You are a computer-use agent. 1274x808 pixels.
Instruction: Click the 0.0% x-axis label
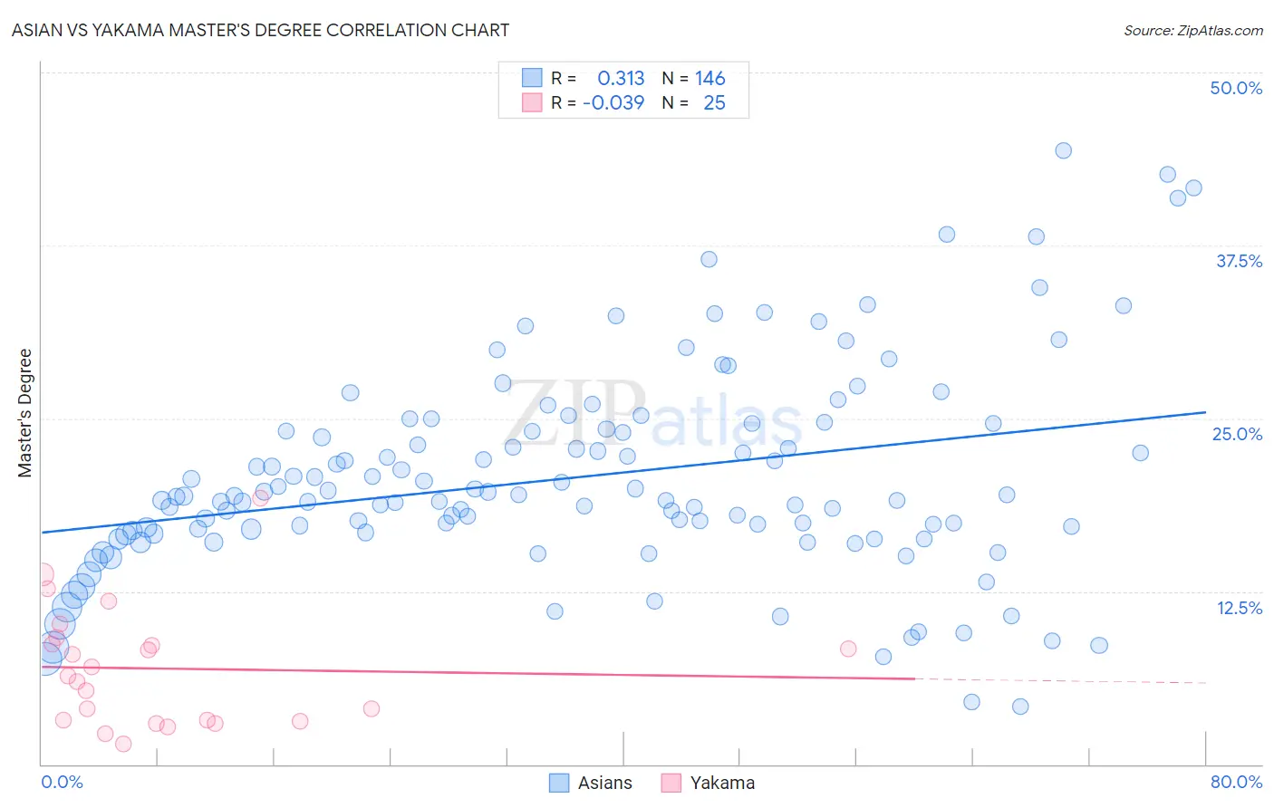tap(62, 782)
